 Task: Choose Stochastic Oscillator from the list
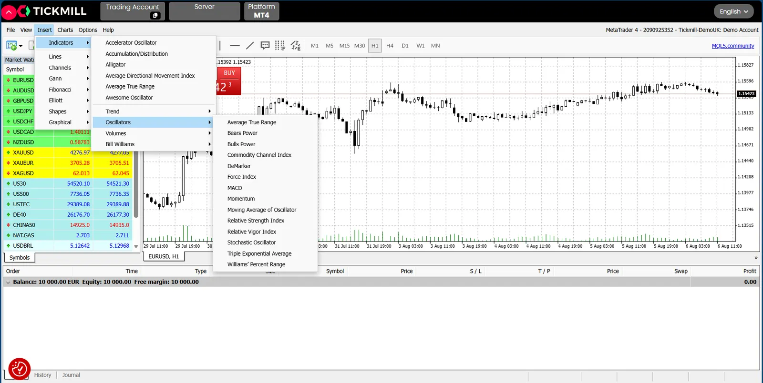265,242
